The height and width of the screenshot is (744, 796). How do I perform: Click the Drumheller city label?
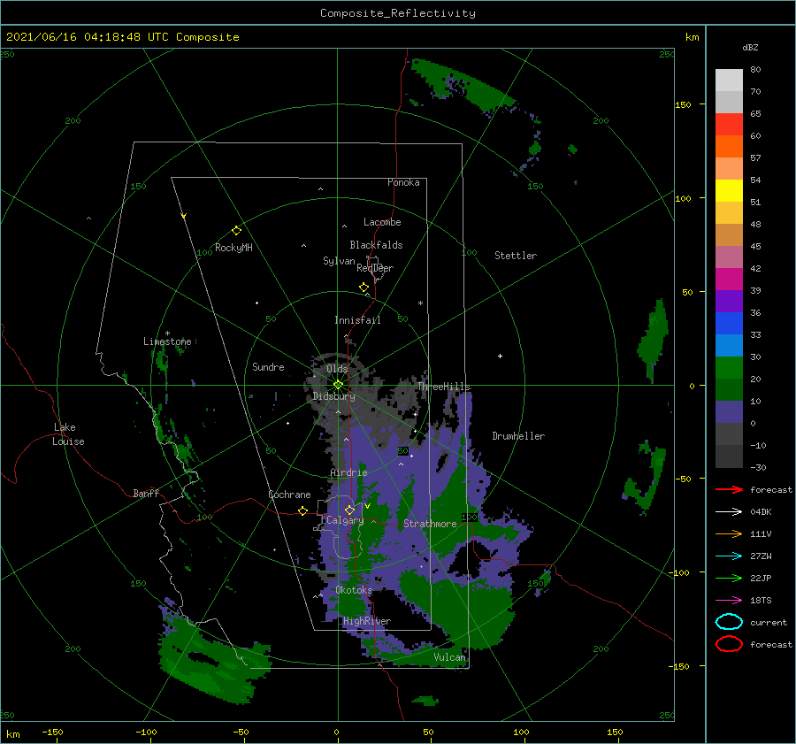pos(518,436)
